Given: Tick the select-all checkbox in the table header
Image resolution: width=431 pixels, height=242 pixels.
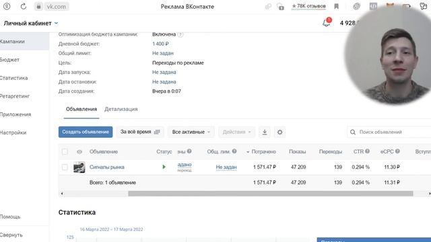Looking at the screenshot, I should click(x=65, y=152).
